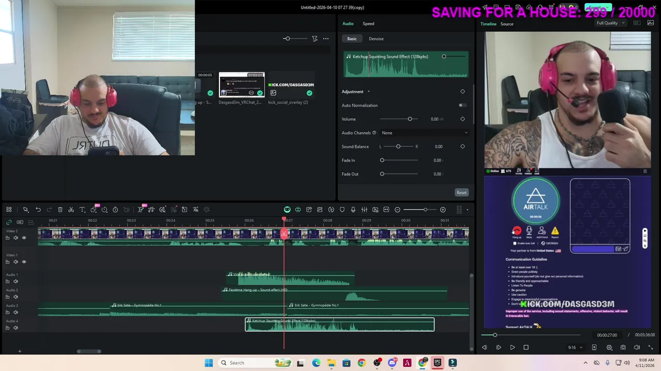This screenshot has height=371, width=661.
Task: Stop the preview playback
Action: [x=526, y=347]
